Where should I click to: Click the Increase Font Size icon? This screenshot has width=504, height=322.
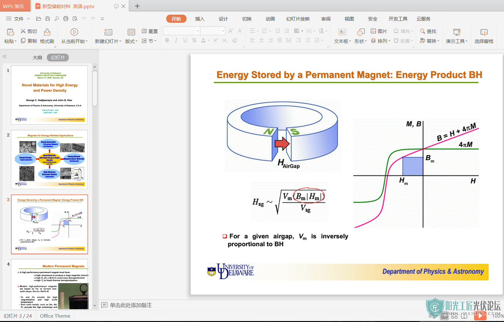pyautogui.click(x=231, y=31)
